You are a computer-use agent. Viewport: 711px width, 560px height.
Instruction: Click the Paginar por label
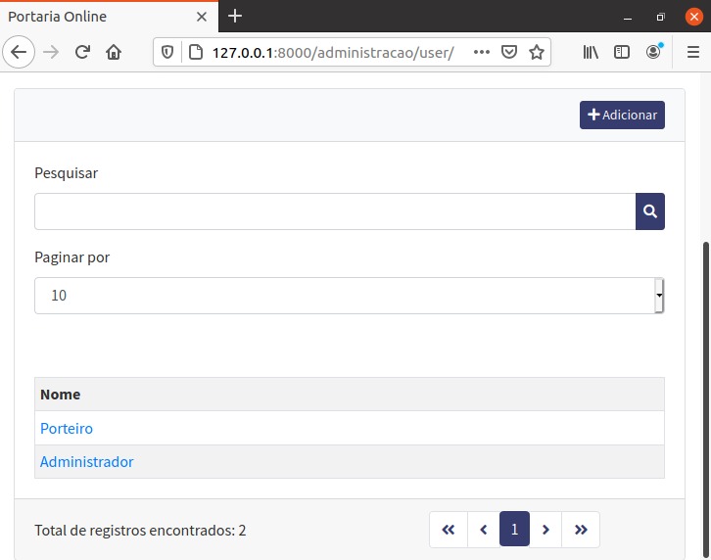click(72, 257)
